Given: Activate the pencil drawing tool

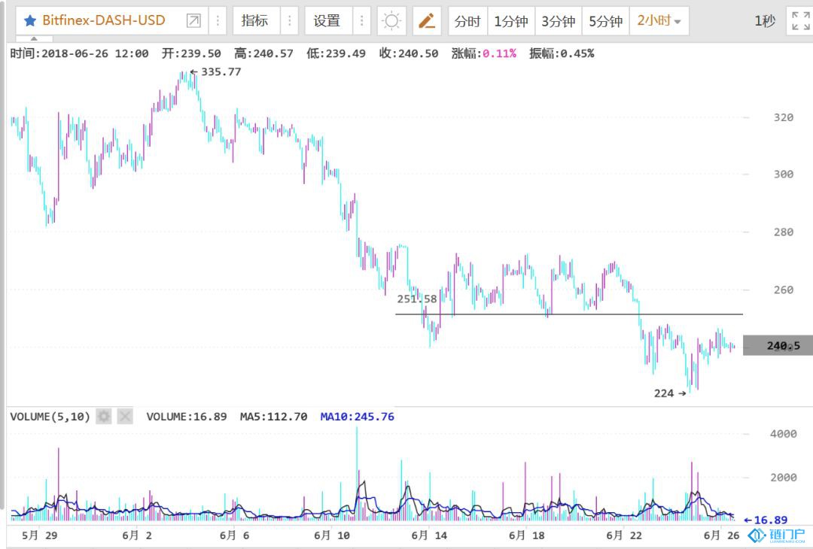Looking at the screenshot, I should [427, 21].
